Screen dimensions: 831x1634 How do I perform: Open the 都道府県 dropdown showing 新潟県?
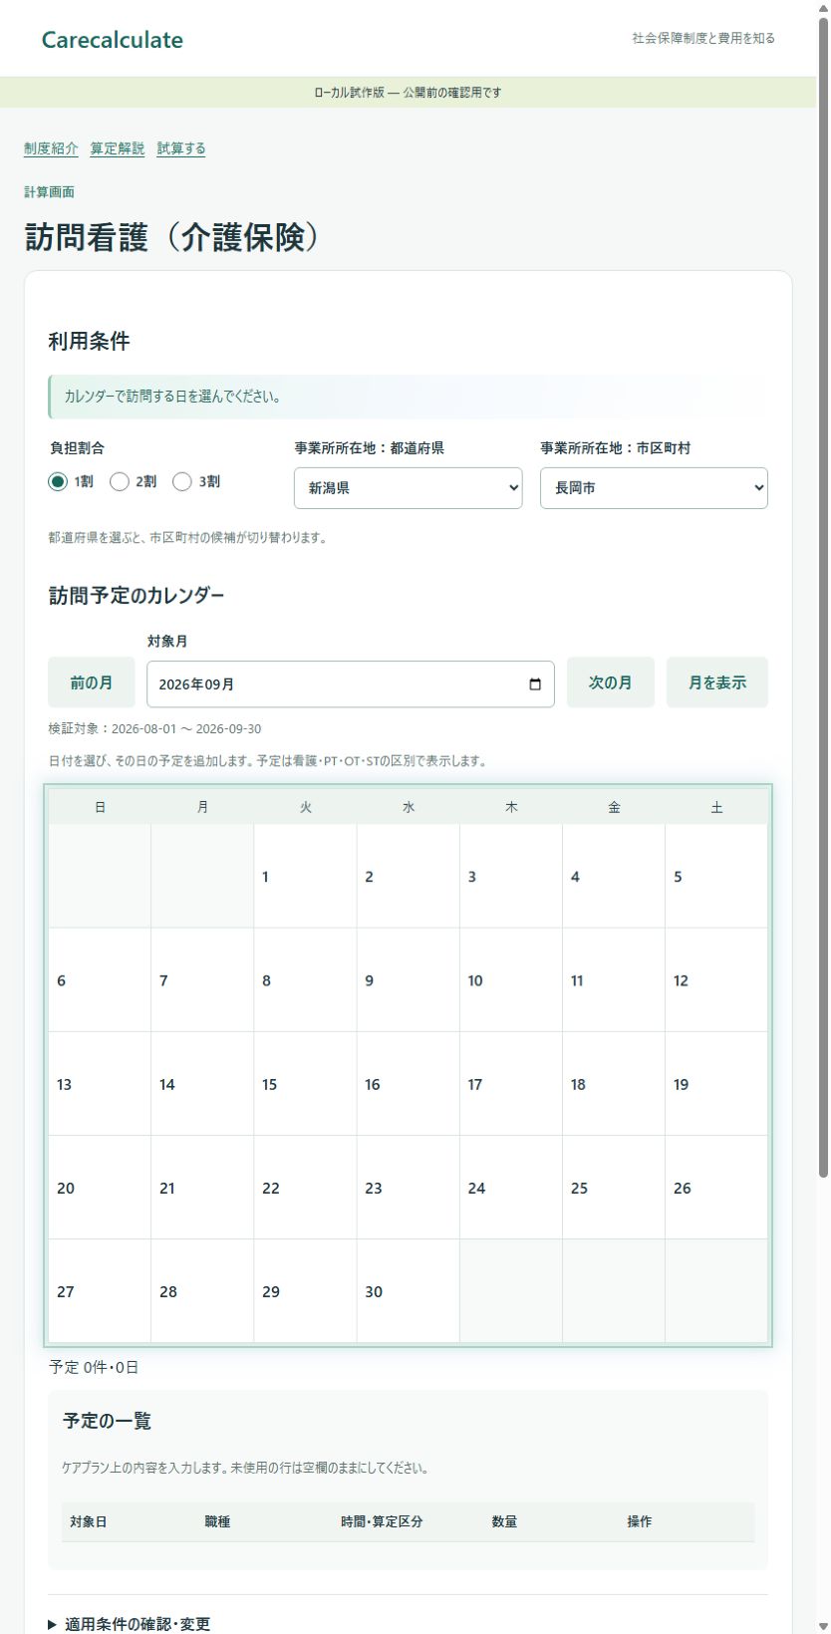pos(408,488)
